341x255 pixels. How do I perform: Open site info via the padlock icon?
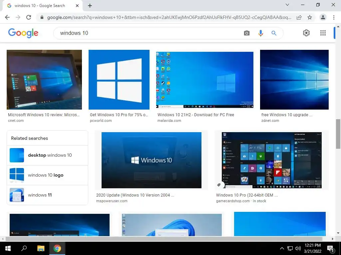pos(42,17)
